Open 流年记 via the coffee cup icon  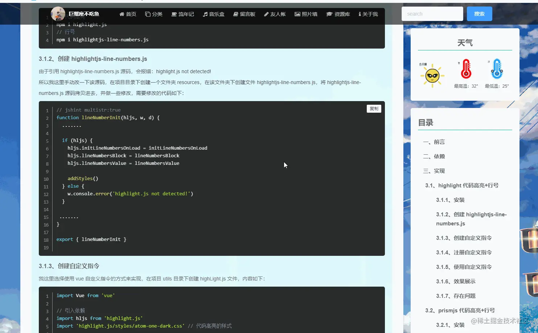174,14
